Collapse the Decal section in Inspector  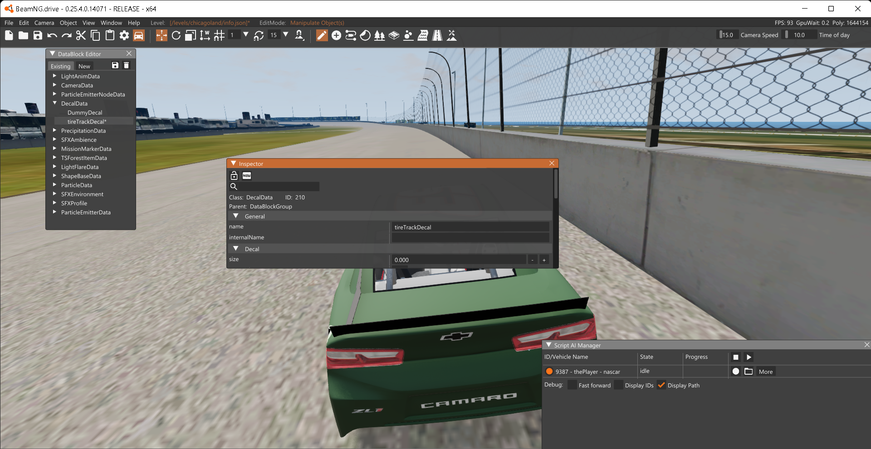(236, 249)
